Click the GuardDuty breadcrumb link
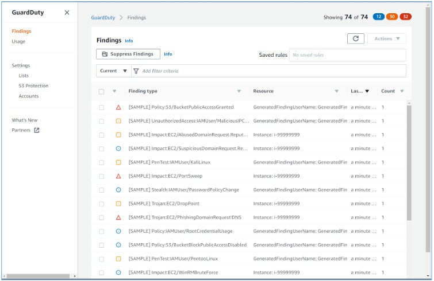 (103, 18)
